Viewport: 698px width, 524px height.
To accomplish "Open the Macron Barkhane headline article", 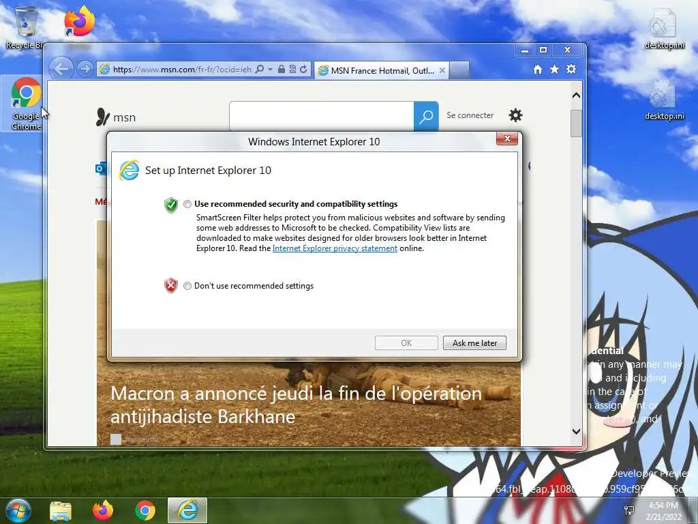I will pyautogui.click(x=296, y=405).
